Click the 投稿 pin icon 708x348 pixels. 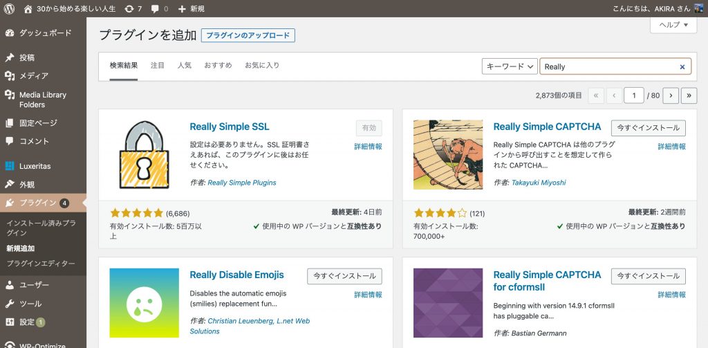tap(10, 58)
